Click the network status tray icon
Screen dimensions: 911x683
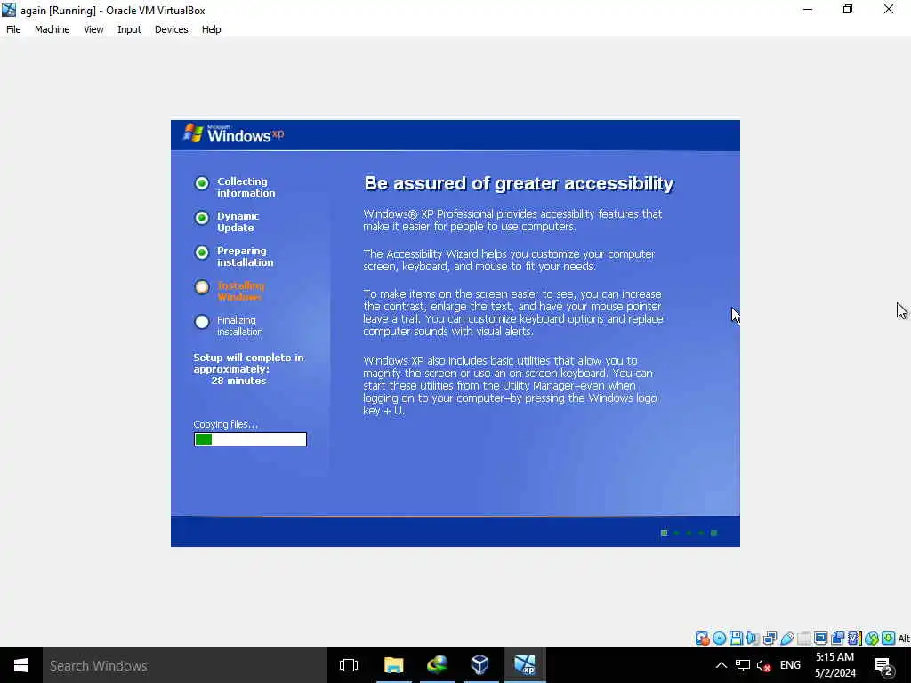(x=743, y=665)
